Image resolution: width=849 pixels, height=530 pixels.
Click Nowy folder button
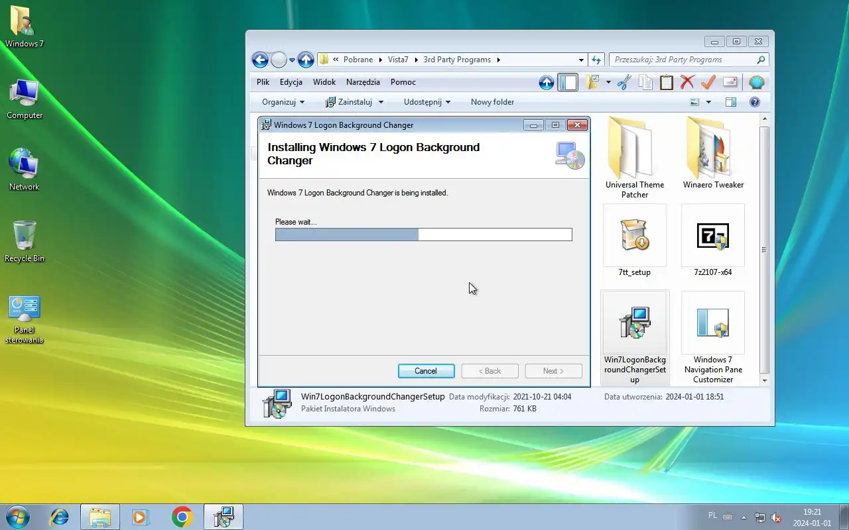[x=492, y=102]
